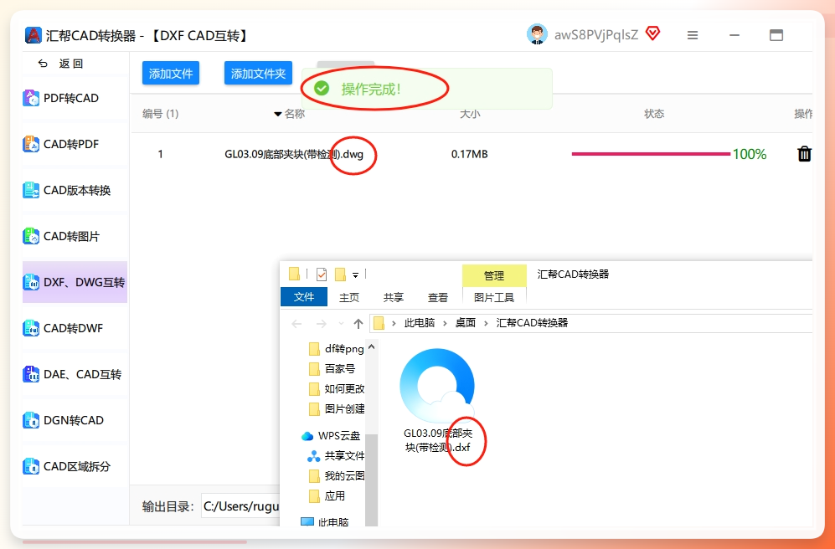Switch to the 查看 ribbon tab
The image size is (835, 549).
438,297
